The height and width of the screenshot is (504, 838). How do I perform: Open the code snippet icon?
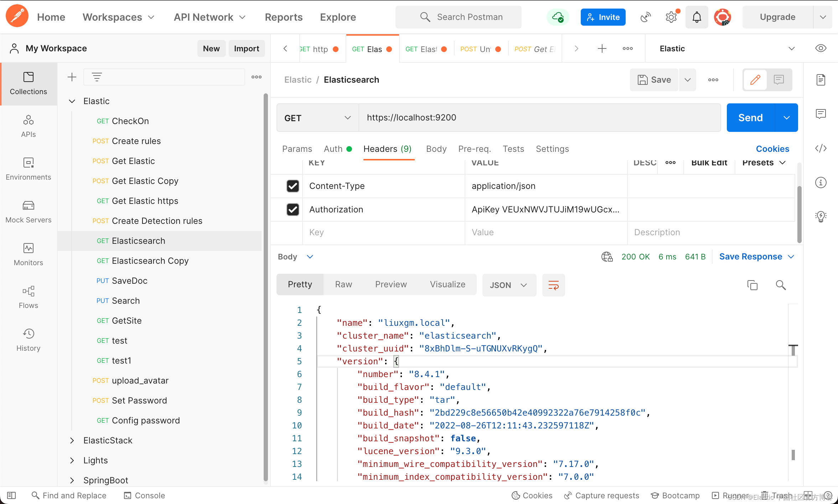(x=821, y=148)
